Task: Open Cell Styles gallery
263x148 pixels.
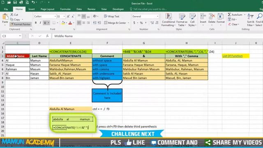Action: click(192, 20)
